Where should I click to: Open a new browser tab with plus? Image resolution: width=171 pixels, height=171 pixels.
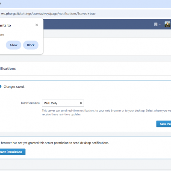(x=0, y=3)
